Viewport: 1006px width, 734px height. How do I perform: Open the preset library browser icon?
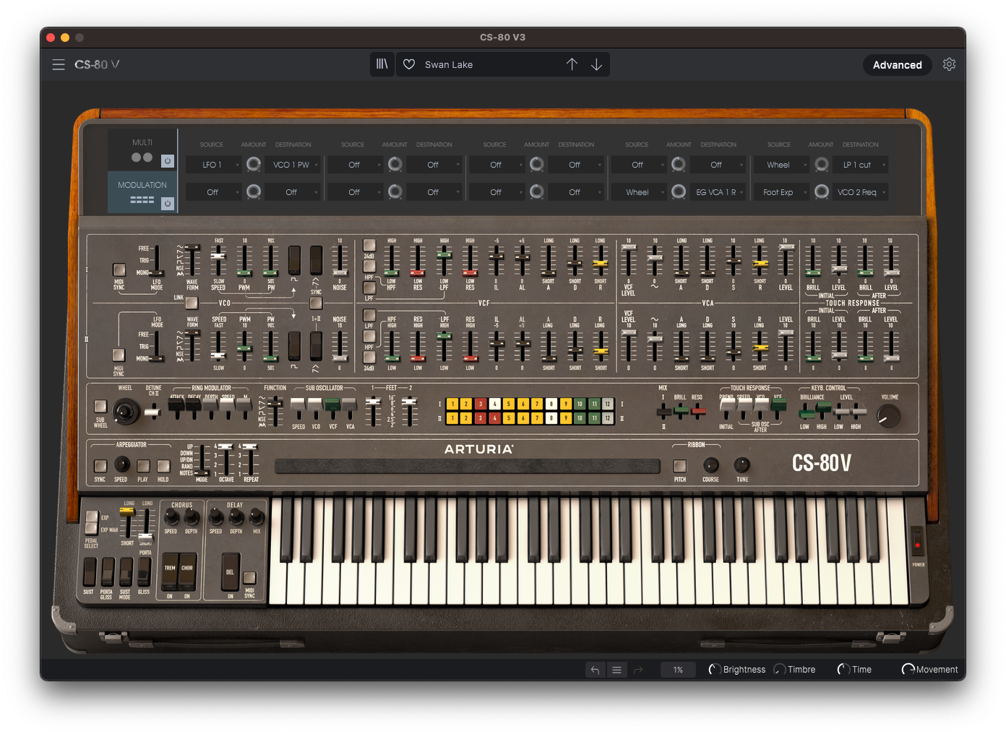tap(382, 64)
